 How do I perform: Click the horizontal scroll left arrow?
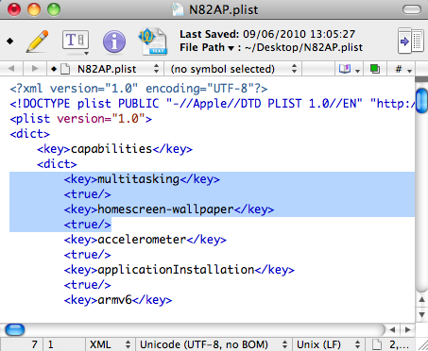(x=392, y=329)
